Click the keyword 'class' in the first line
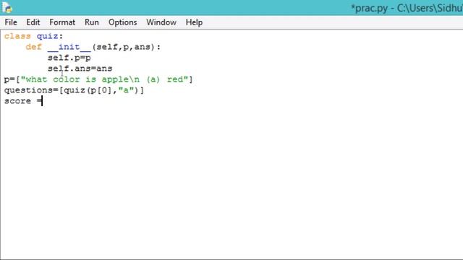 point(17,36)
